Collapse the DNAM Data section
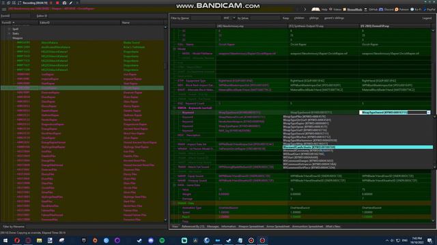437x245 pixels. [x=175, y=203]
